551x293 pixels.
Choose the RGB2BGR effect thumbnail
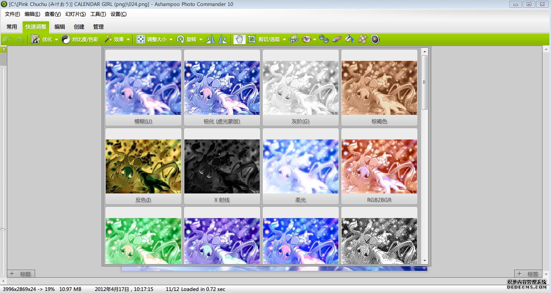click(x=379, y=166)
